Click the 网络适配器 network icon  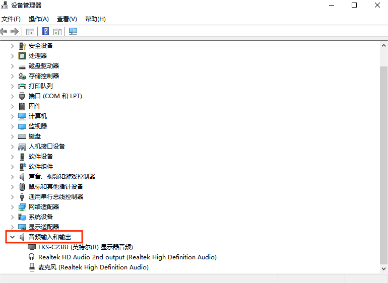[22, 207]
